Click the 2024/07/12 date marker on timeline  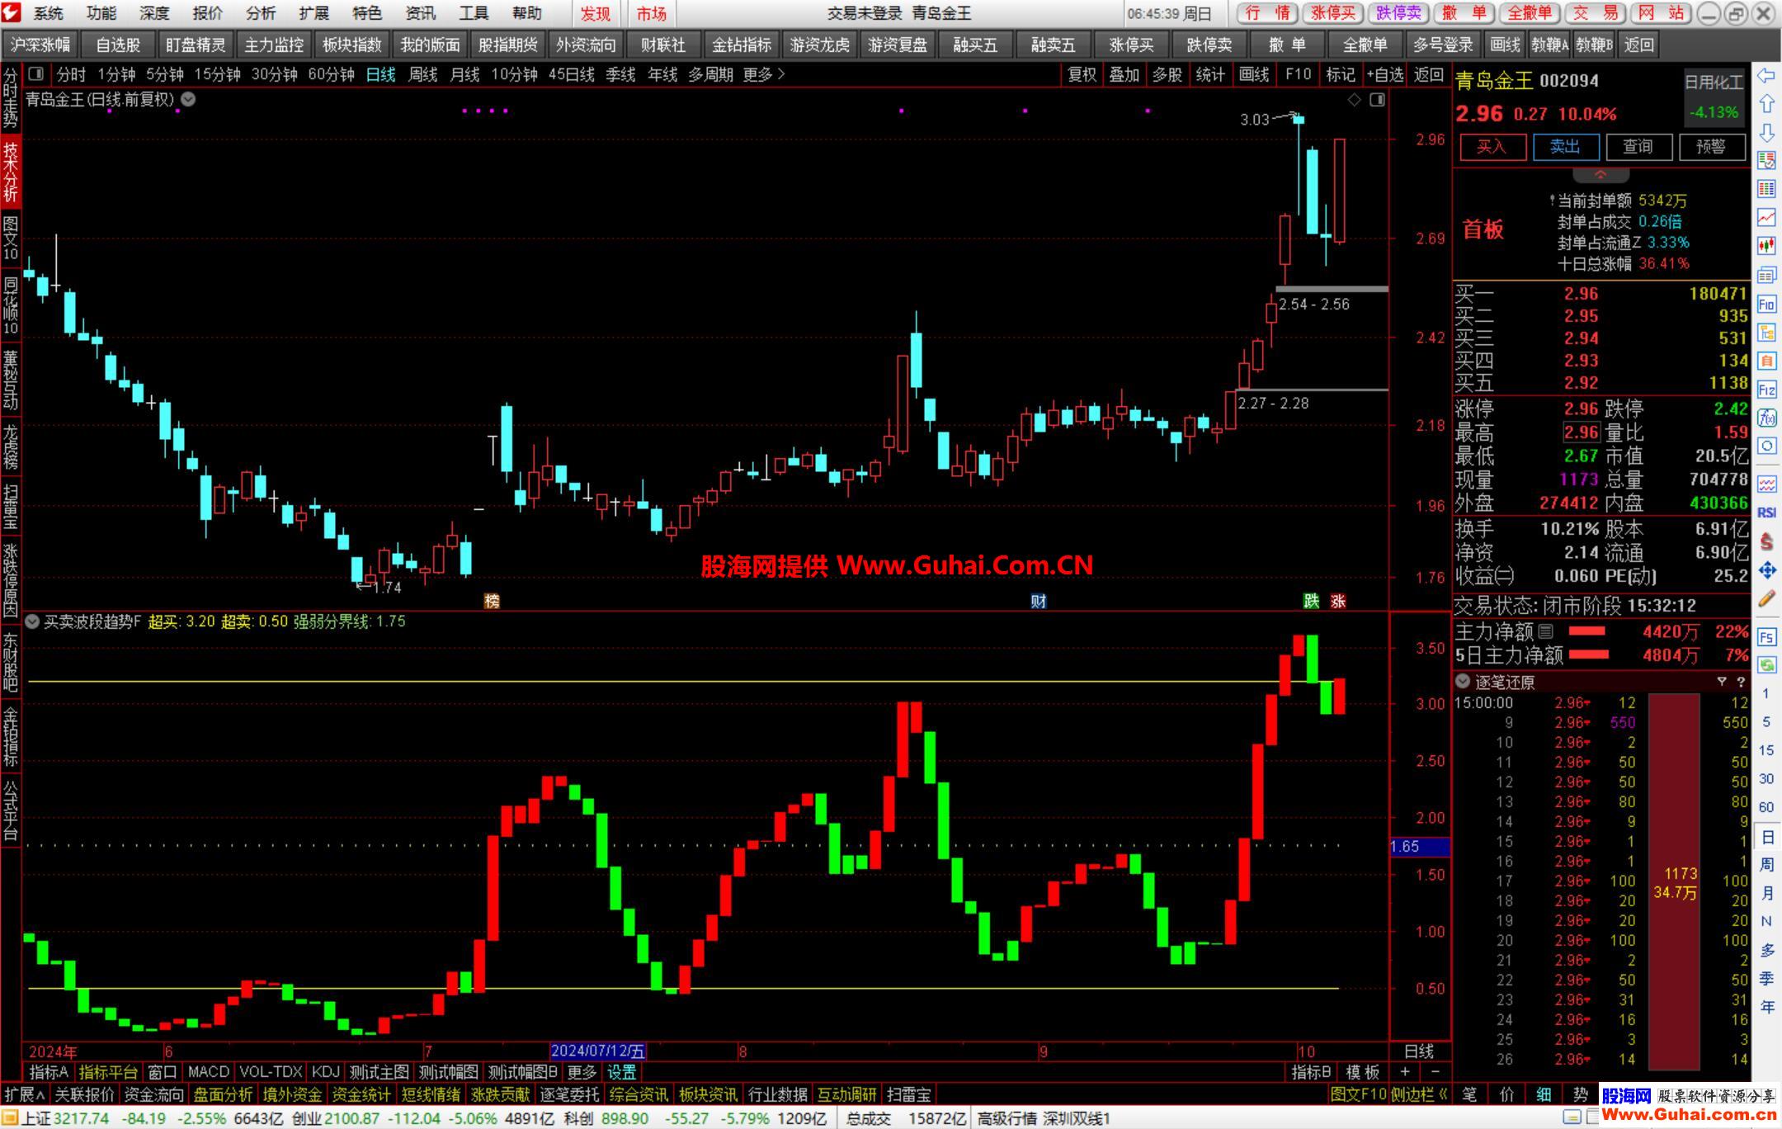pos(597,1051)
